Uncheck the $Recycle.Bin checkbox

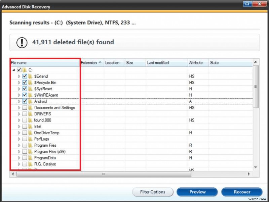point(25,83)
